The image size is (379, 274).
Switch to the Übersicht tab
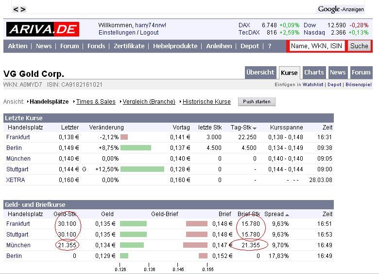(260, 73)
